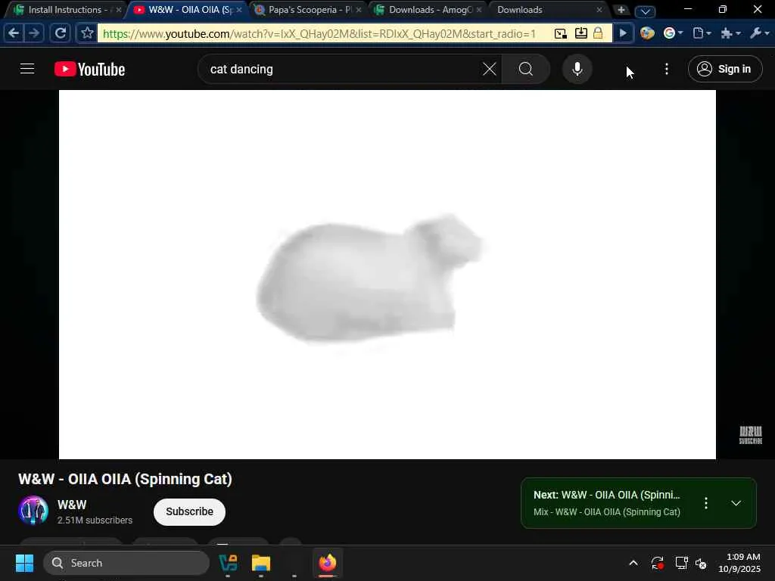Go back with the browser back arrow
775x581 pixels.
pyautogui.click(x=14, y=33)
